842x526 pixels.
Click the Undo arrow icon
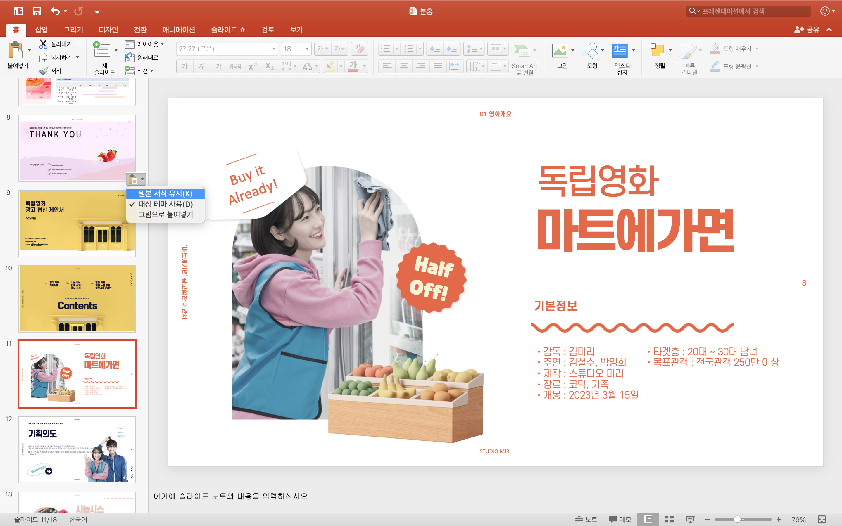pyautogui.click(x=55, y=11)
